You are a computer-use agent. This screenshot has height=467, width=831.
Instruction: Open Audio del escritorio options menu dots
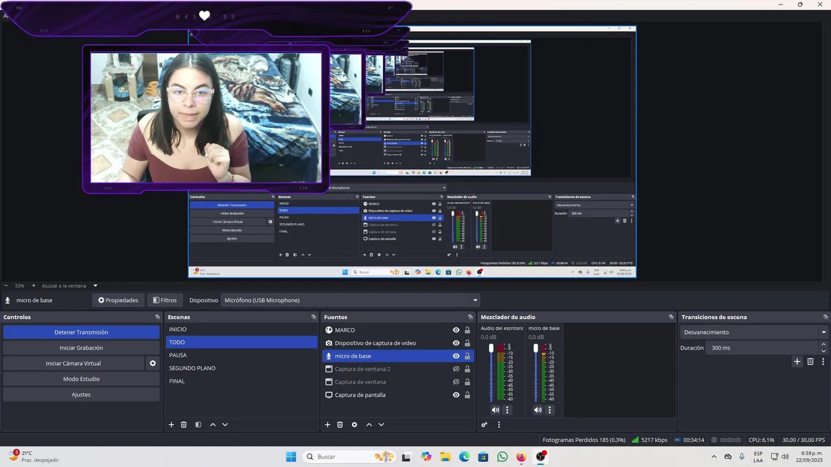pos(507,410)
